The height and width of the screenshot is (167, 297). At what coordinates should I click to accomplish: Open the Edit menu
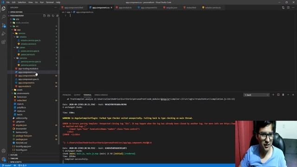13,2
